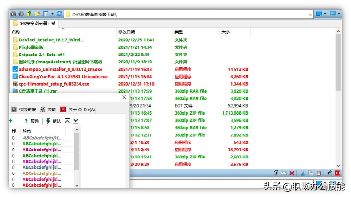Viewport: 351px width, 197px height.
Task: Sort by the 修改日期 column header
Action: tap(127, 32)
